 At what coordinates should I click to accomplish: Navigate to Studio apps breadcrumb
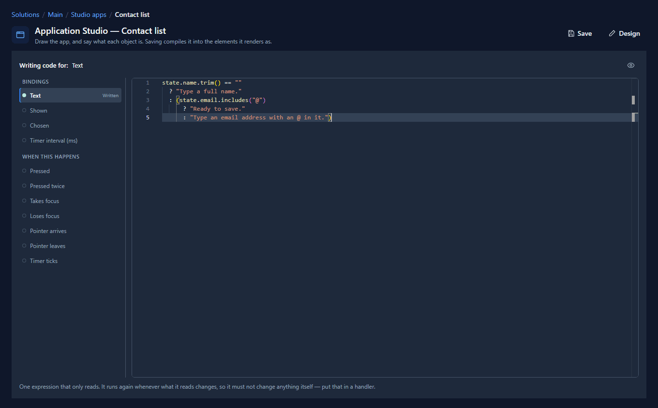[89, 15]
